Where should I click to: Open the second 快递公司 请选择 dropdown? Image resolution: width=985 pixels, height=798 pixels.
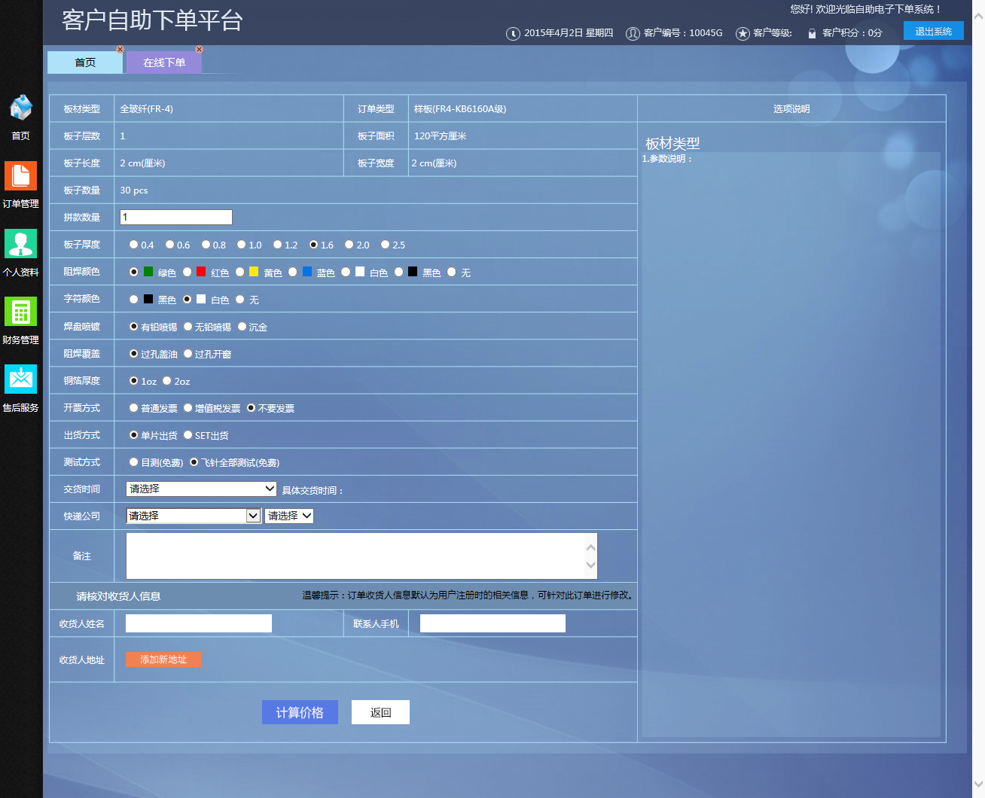(289, 516)
